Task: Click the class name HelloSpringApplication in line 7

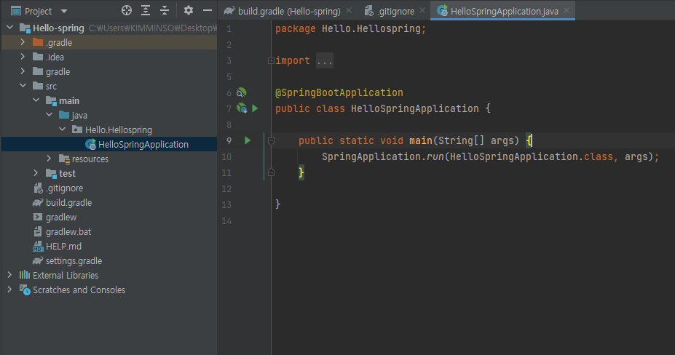Action: point(414,108)
